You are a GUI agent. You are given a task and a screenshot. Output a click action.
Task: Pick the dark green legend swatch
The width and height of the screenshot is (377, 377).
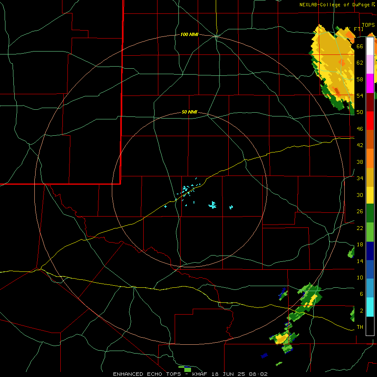click(370, 213)
